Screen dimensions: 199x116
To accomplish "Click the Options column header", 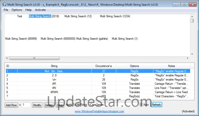I will click(x=134, y=66).
